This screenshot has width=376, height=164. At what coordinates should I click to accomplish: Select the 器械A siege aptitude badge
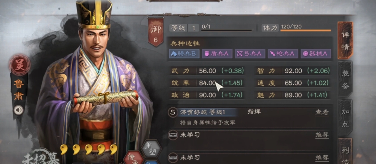(x=316, y=54)
